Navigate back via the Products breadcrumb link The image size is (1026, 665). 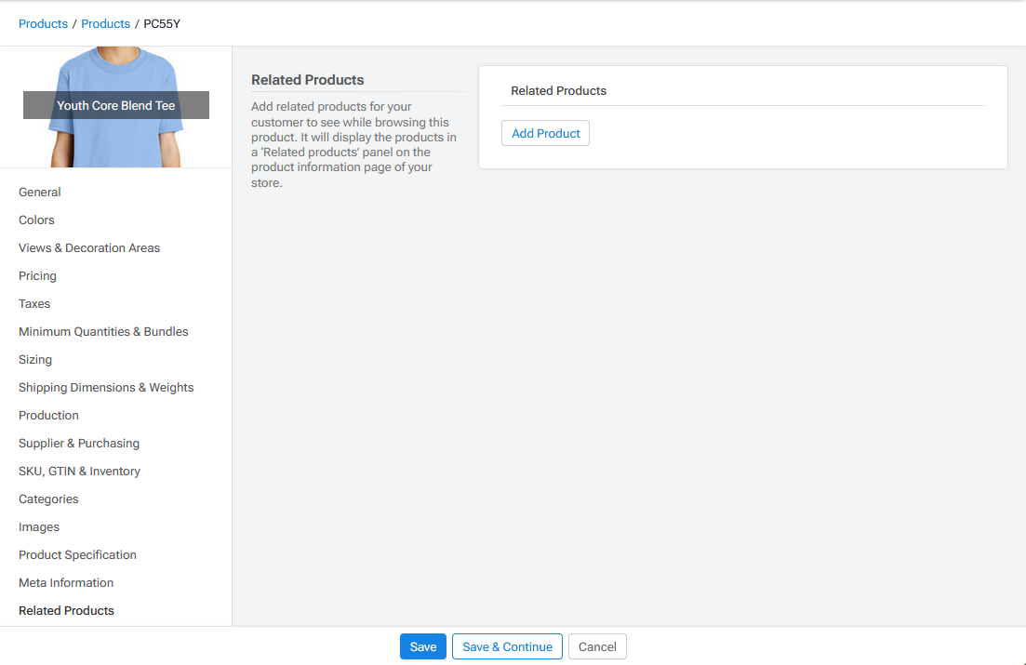(x=43, y=23)
